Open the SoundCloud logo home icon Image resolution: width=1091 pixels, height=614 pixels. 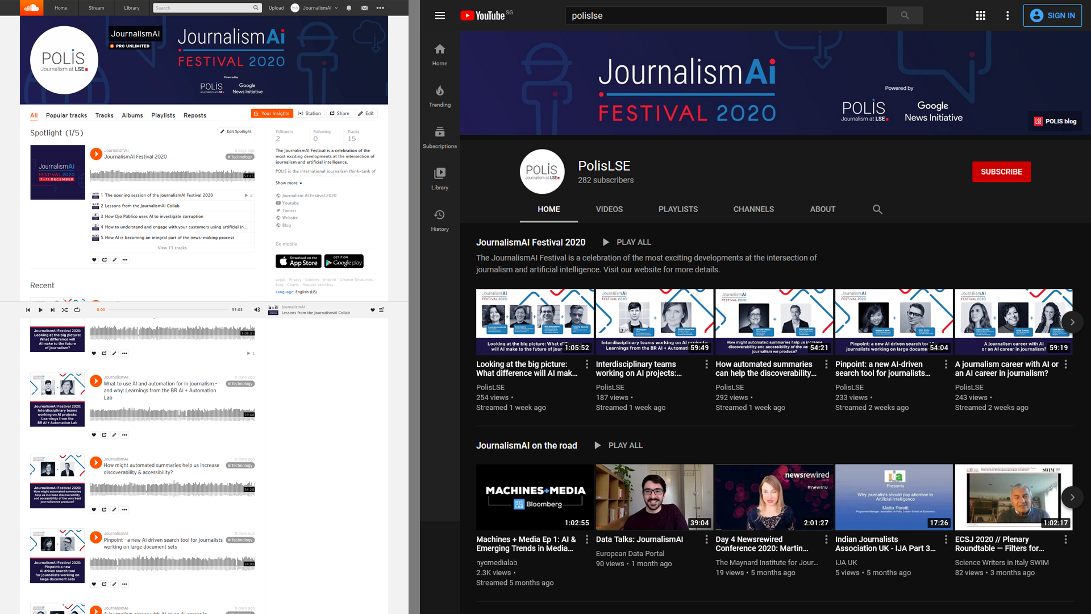[x=32, y=8]
